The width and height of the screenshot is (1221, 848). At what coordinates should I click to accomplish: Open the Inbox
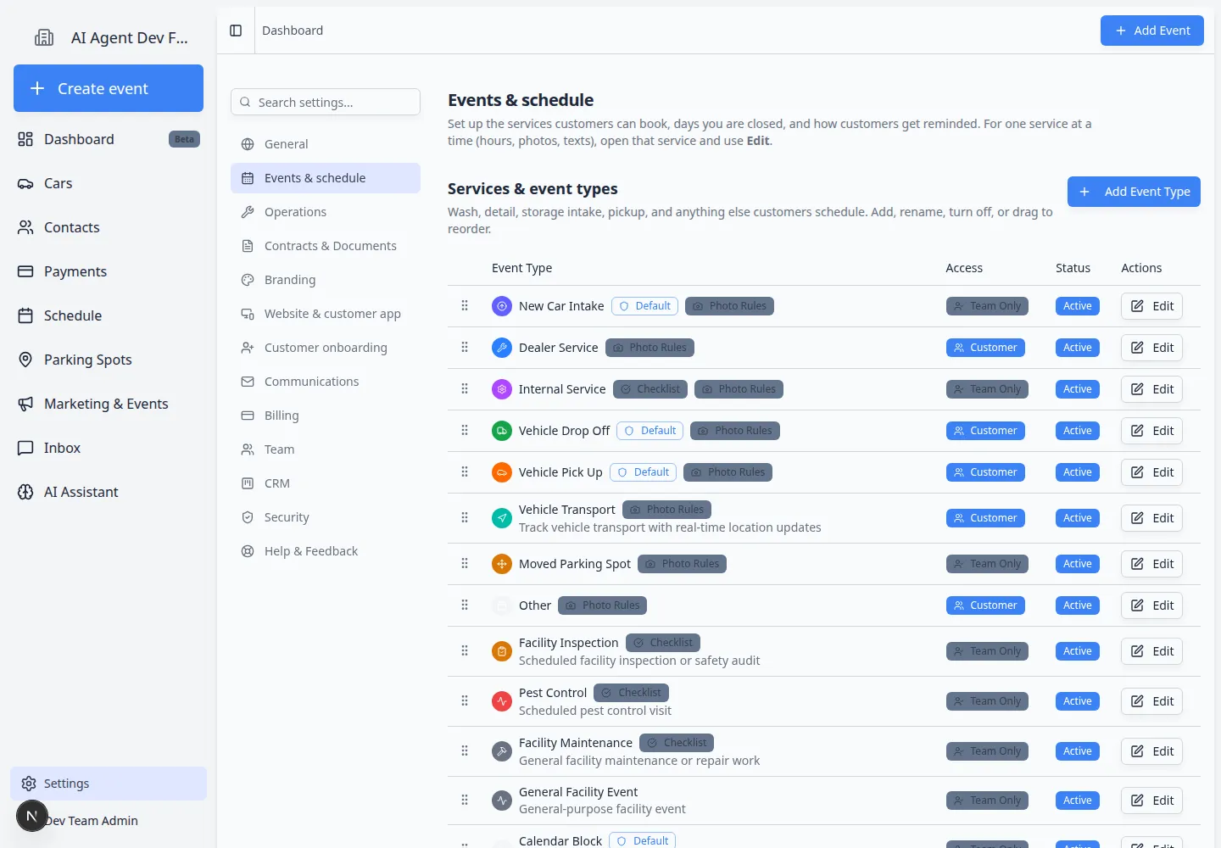[109, 448]
